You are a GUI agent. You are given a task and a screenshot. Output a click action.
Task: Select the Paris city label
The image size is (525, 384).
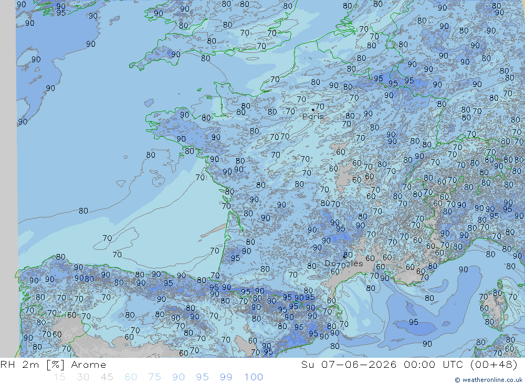tap(313, 117)
